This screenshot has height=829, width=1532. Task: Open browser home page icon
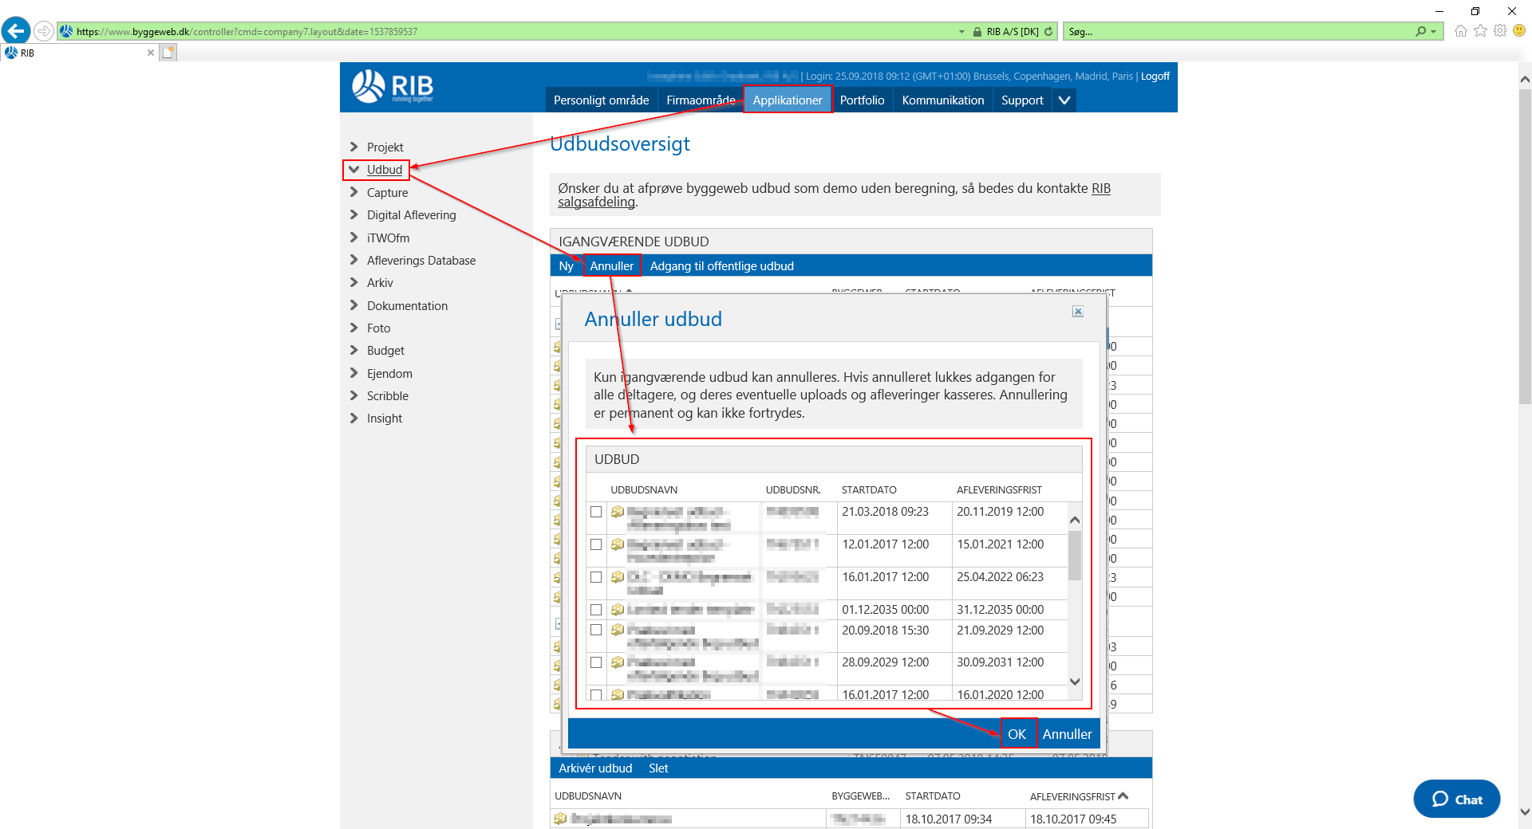click(x=1460, y=31)
